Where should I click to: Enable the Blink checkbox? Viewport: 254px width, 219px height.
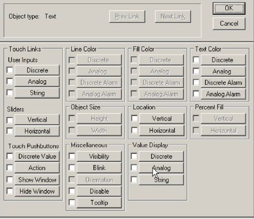(x=72, y=167)
